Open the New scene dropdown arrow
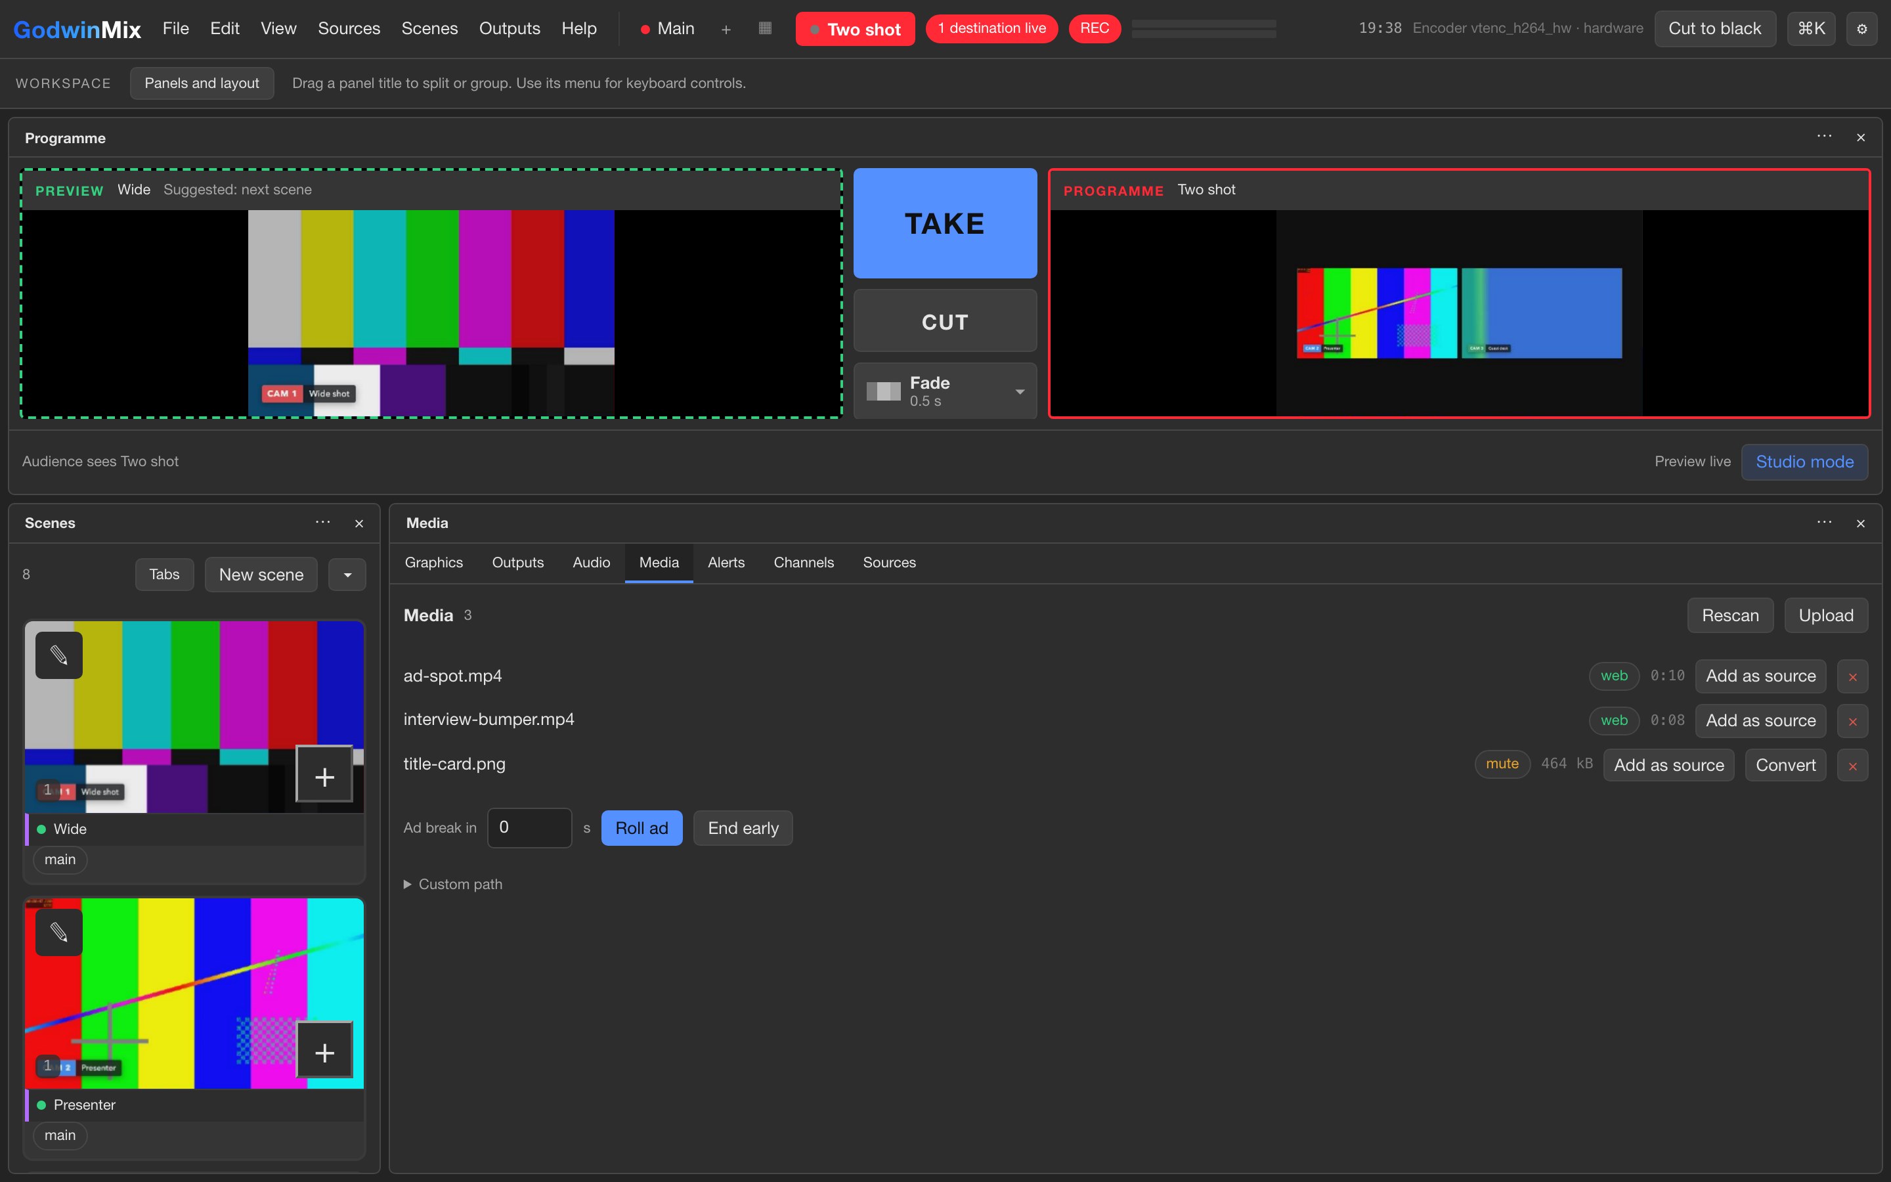Image resolution: width=1891 pixels, height=1182 pixels. (347, 575)
